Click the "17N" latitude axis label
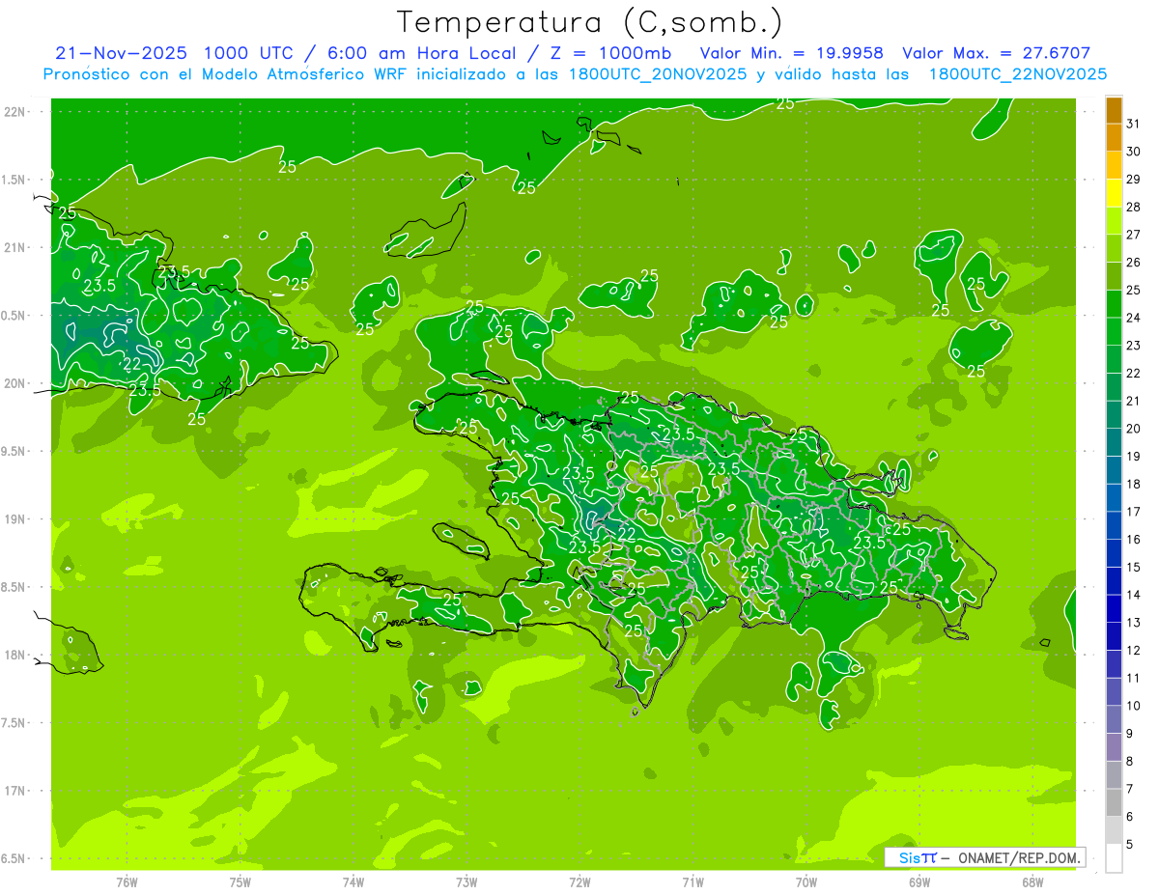The width and height of the screenshot is (1159, 895). (x=15, y=792)
